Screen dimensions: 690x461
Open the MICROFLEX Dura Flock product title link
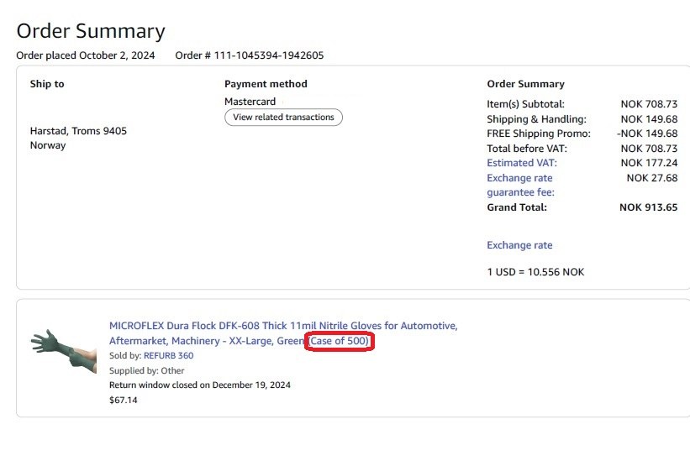point(283,326)
